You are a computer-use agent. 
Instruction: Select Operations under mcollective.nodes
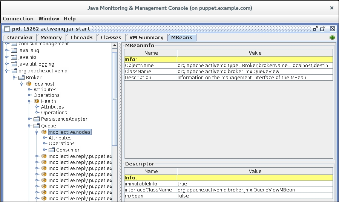point(61,144)
